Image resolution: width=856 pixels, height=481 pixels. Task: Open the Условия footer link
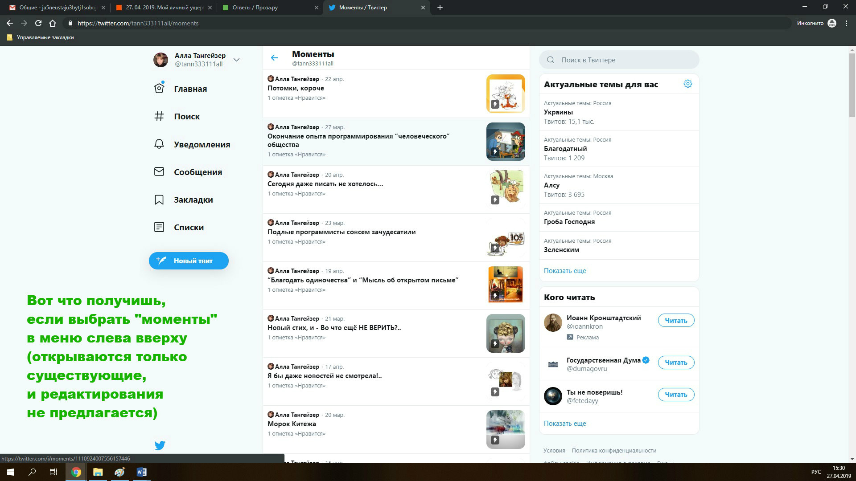(x=554, y=450)
